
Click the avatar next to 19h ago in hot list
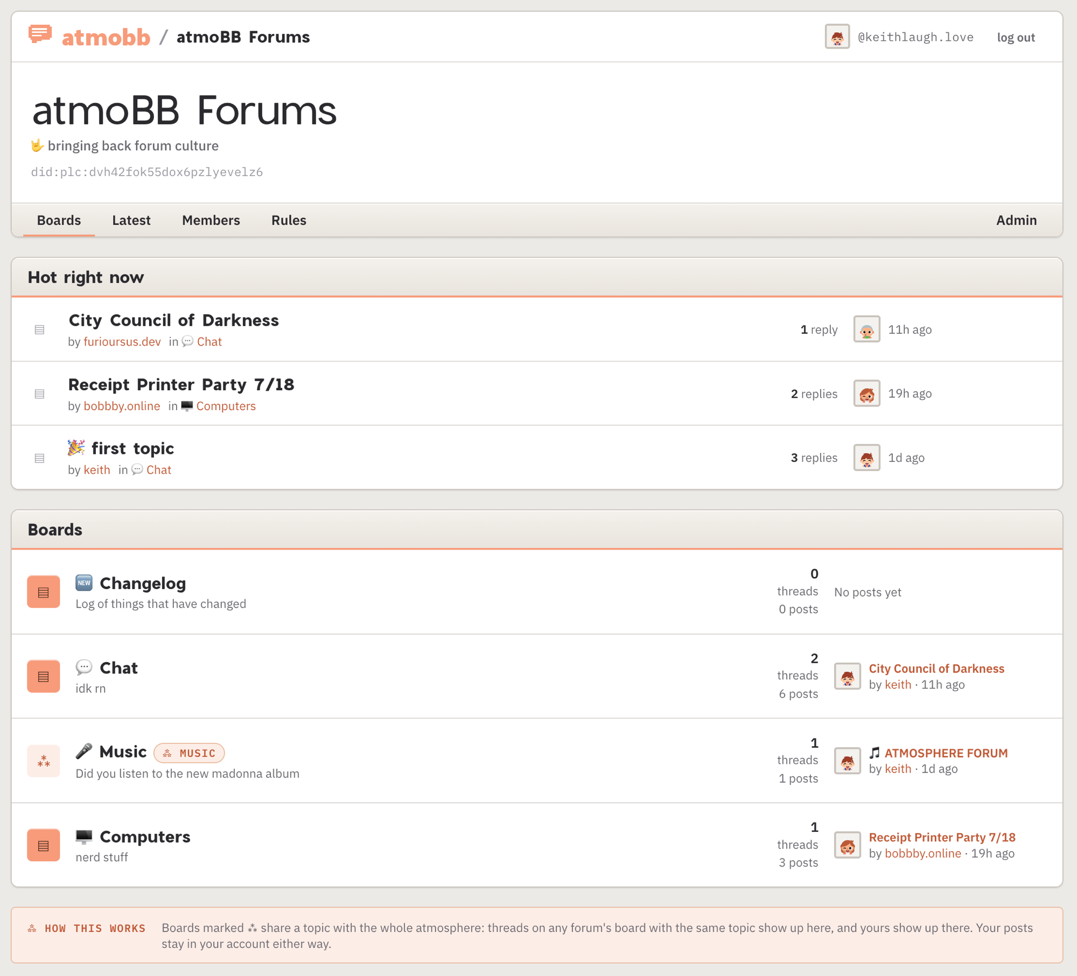click(x=866, y=394)
